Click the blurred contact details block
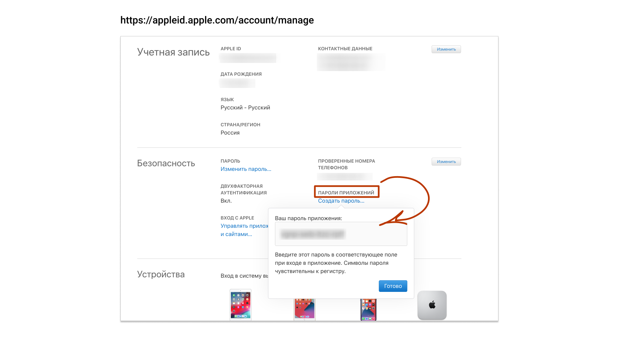The width and height of the screenshot is (635, 357). coord(351,62)
